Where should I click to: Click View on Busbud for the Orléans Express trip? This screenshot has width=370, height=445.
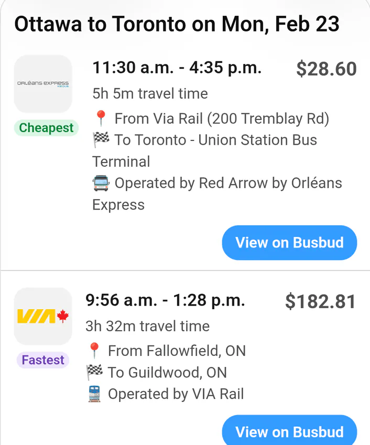pos(289,242)
